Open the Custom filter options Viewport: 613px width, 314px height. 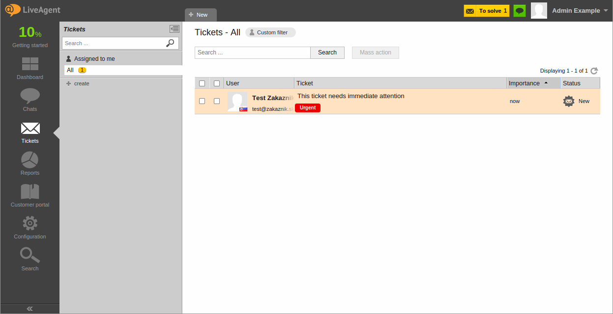[270, 32]
